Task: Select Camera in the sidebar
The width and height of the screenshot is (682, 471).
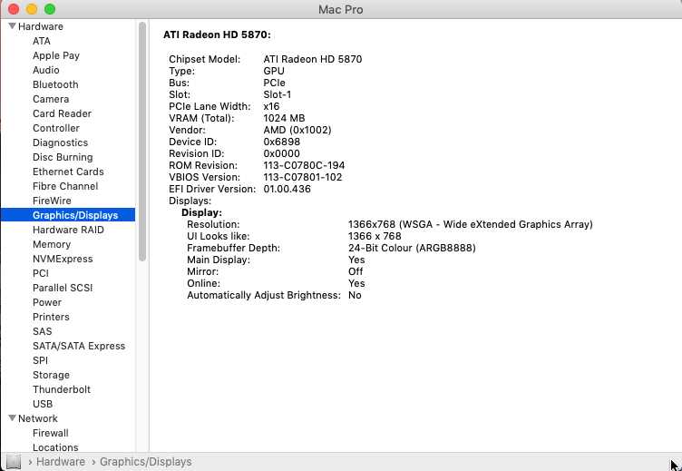Action: [51, 99]
